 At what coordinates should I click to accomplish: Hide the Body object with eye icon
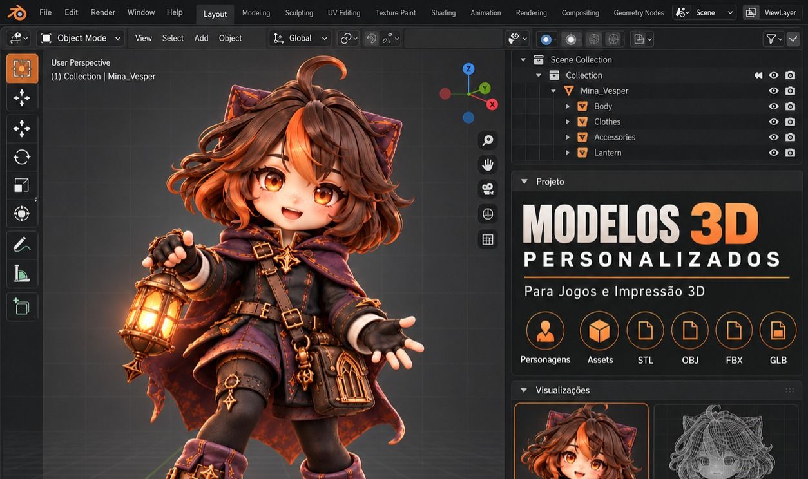click(774, 106)
